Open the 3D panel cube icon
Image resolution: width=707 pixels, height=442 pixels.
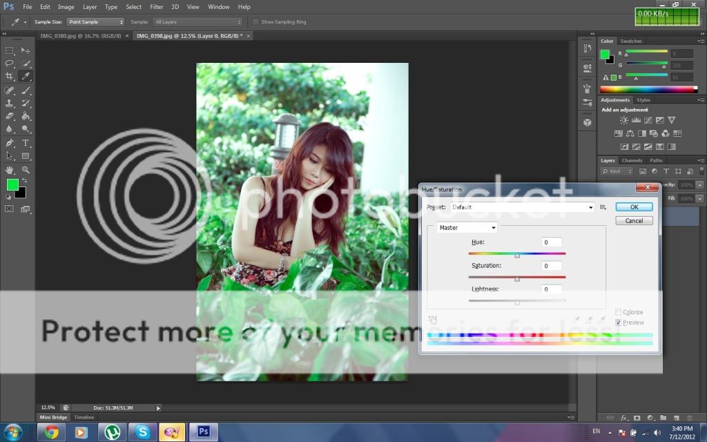point(587,122)
